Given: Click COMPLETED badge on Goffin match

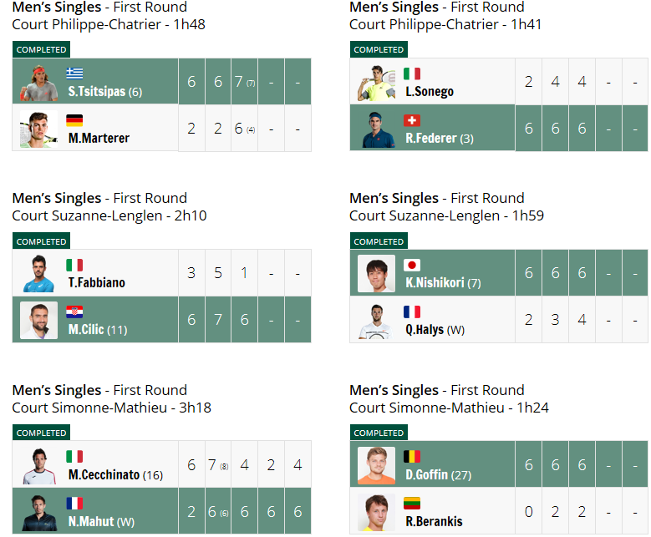Looking at the screenshot, I should 379,433.
